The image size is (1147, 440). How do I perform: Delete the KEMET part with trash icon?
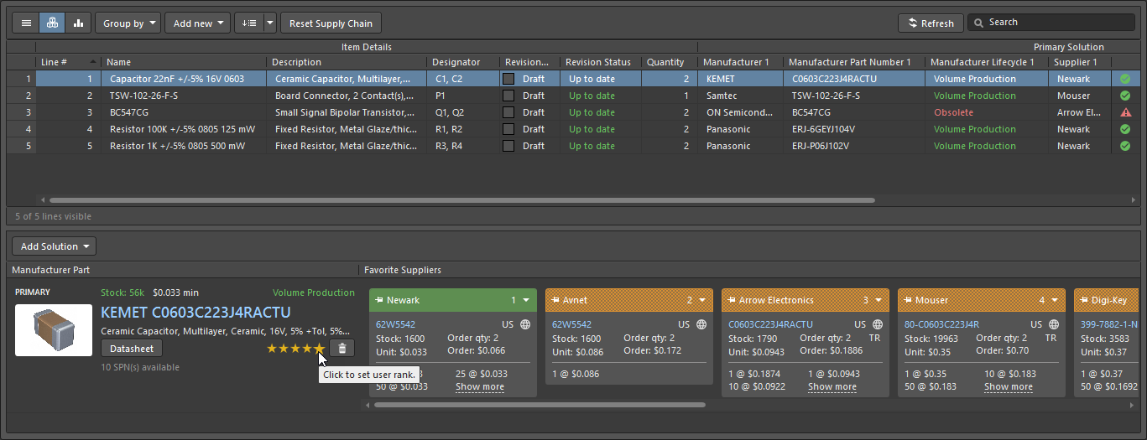(341, 348)
